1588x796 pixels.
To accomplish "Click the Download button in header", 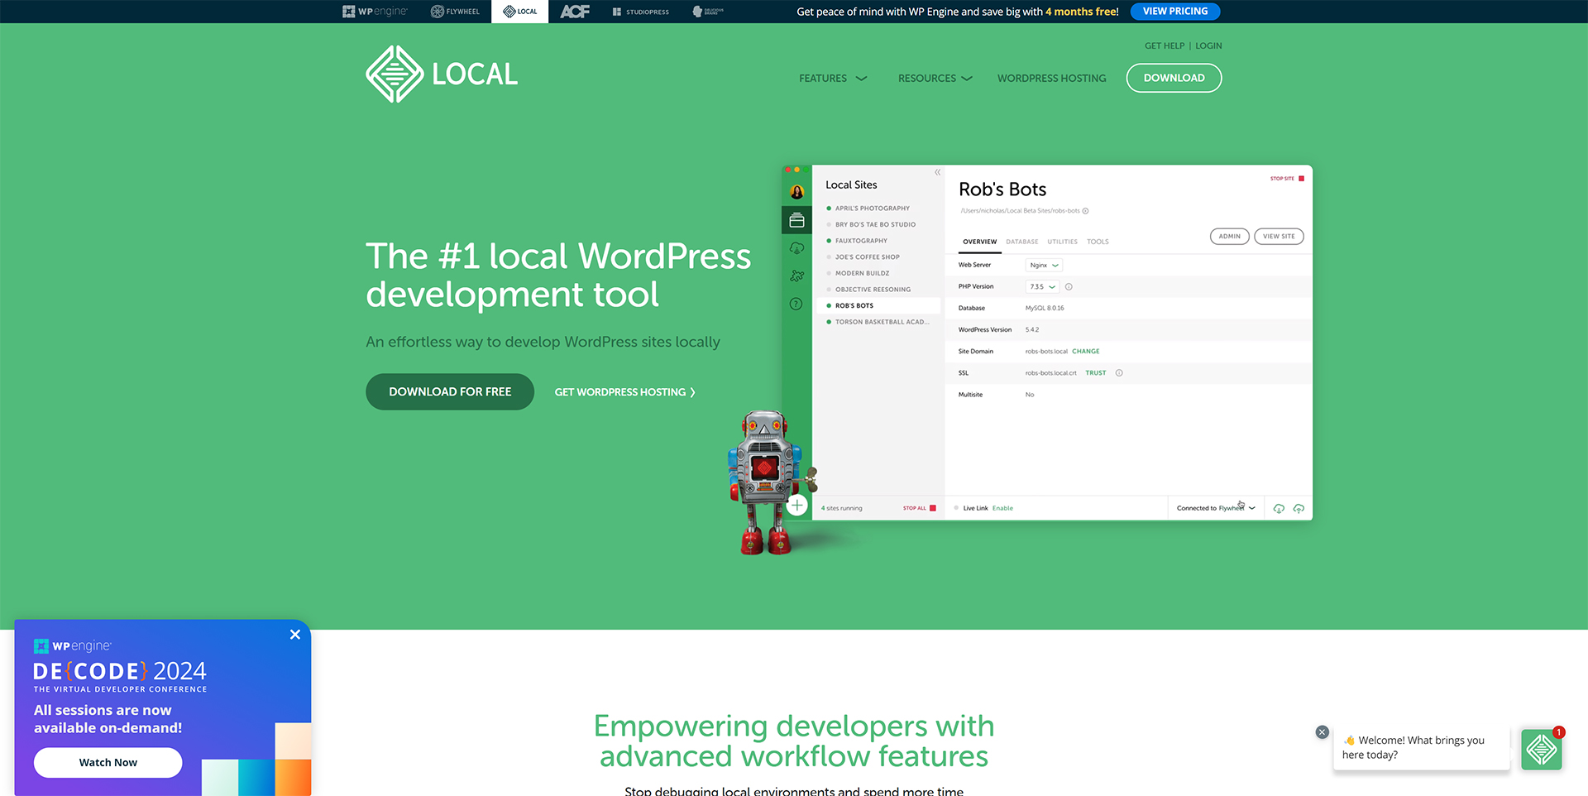I will (x=1174, y=78).
